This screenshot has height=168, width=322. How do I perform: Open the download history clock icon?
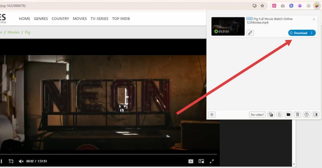pos(279,115)
